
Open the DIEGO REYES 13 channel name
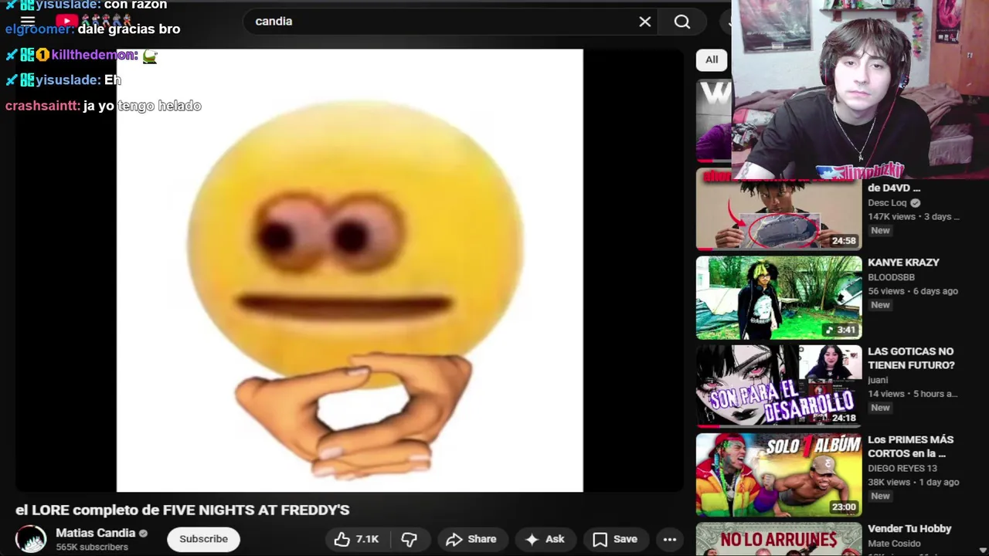(902, 468)
